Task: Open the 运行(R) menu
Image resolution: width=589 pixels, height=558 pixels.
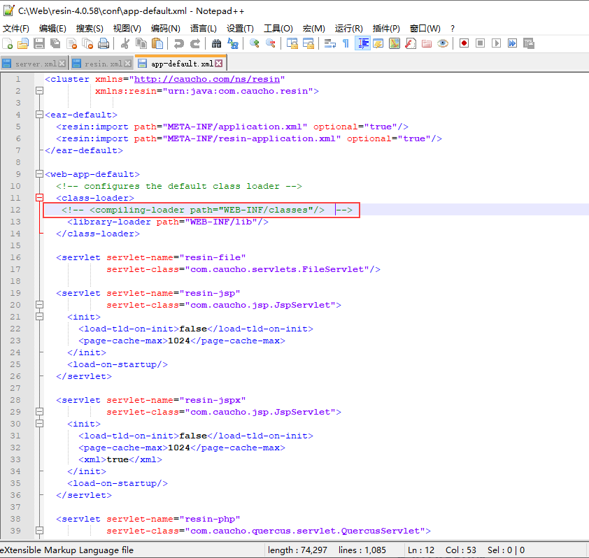Action: [x=349, y=29]
